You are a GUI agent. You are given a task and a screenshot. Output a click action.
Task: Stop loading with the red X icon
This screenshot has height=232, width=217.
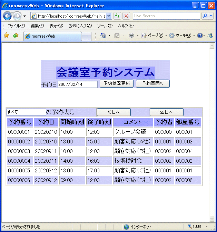tap(126, 16)
